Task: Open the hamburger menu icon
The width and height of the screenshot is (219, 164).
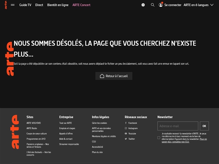Action: tap(13, 5)
